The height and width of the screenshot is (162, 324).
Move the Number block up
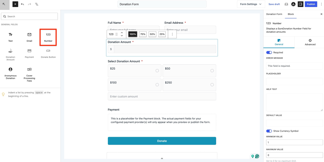coord(122,33)
